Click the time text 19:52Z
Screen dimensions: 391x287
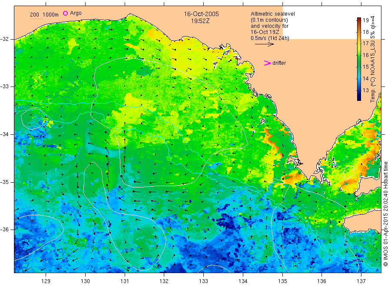[x=200, y=21]
